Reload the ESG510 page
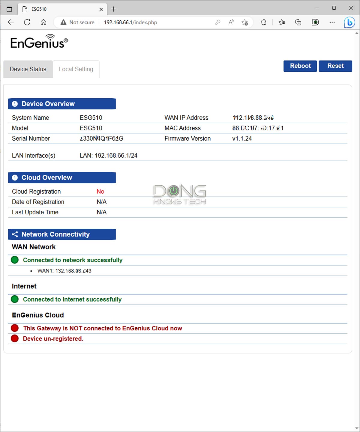The width and height of the screenshot is (360, 432). click(x=27, y=22)
